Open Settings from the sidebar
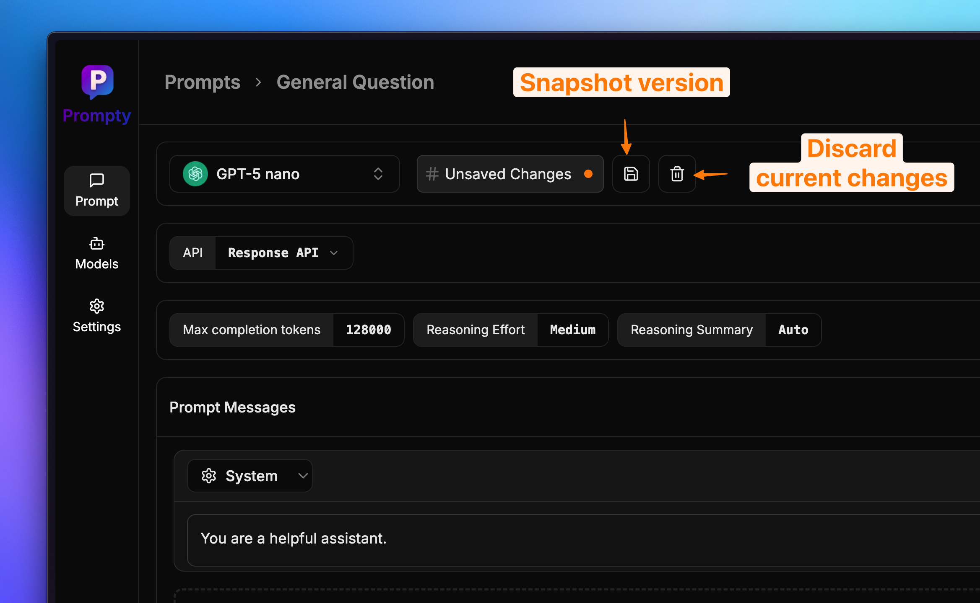The height and width of the screenshot is (603, 980). (x=97, y=316)
